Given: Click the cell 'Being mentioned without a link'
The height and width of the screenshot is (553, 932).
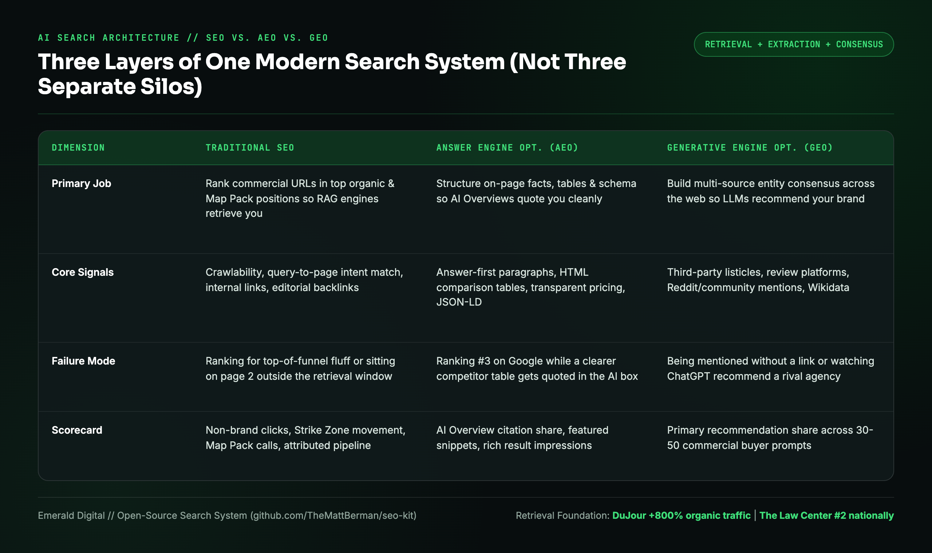Looking at the screenshot, I should [770, 368].
